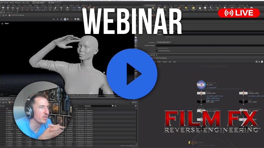This screenshot has width=264, height=148.
Task: Select the Distant Light shelf tool
Action: point(186,8)
